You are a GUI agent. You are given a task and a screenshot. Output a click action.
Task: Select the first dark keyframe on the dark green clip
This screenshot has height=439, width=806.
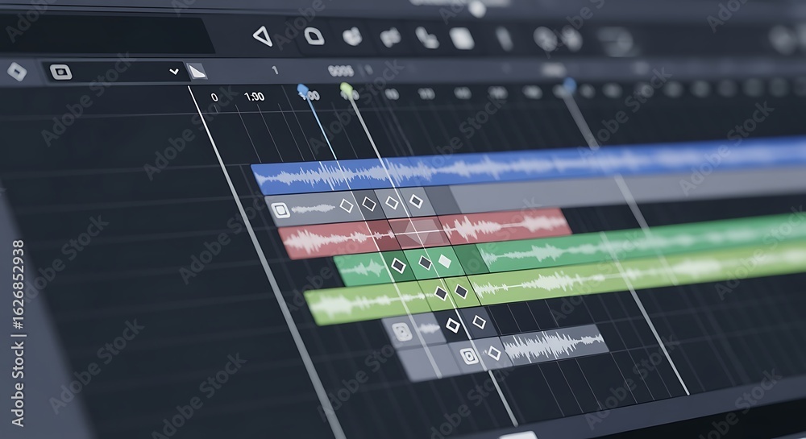tap(398, 266)
